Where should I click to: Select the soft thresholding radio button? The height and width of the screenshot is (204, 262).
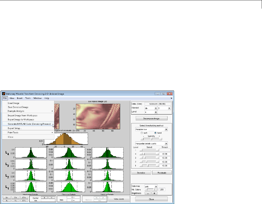point(142,133)
